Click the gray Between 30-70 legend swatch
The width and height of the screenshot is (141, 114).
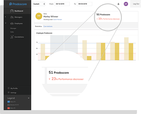pyautogui.click(x=9, y=105)
